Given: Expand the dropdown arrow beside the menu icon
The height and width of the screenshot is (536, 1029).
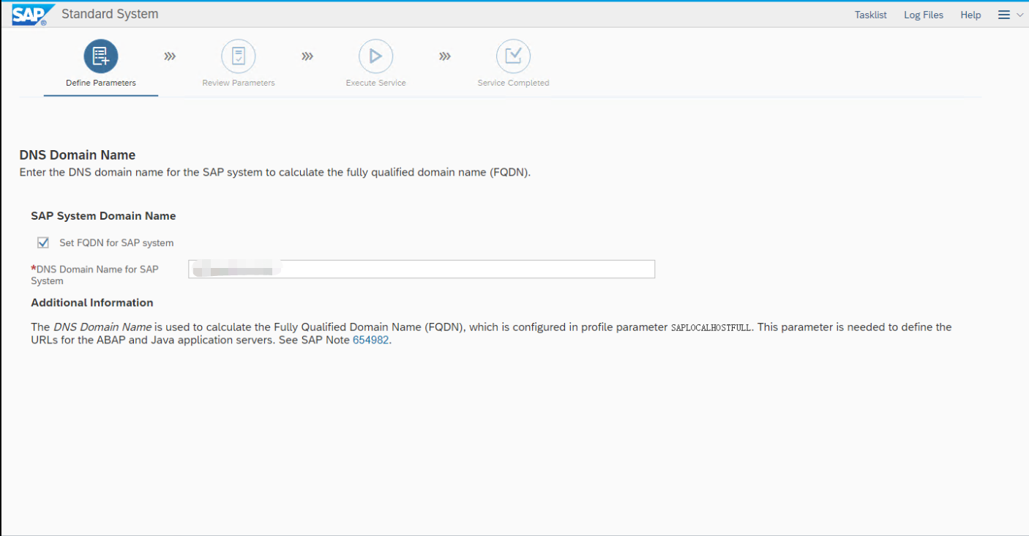Looking at the screenshot, I should click(1020, 15).
